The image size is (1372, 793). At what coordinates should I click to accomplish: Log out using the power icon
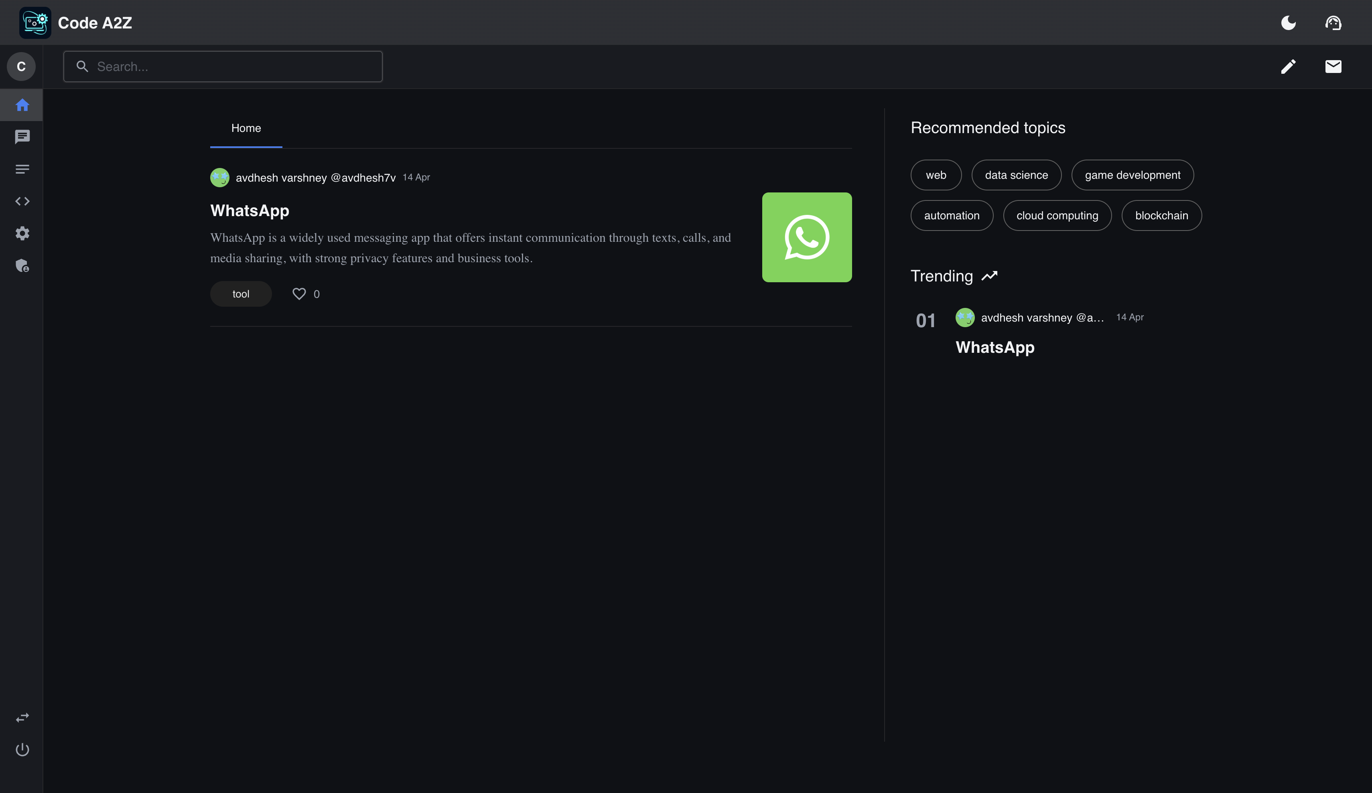coord(22,749)
